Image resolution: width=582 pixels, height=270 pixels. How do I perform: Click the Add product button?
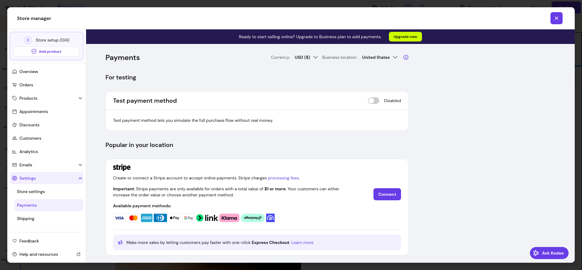click(x=46, y=52)
